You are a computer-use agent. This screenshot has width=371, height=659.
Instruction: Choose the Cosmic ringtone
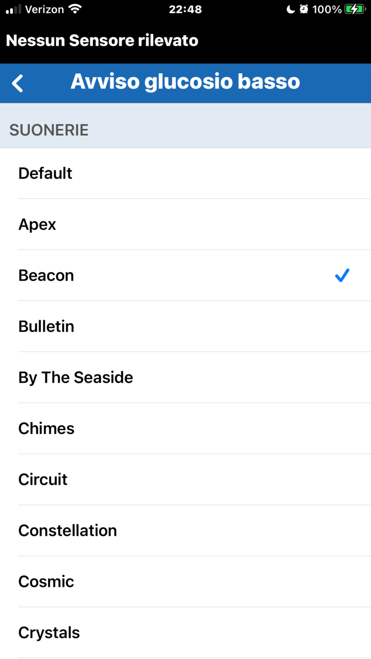click(46, 581)
